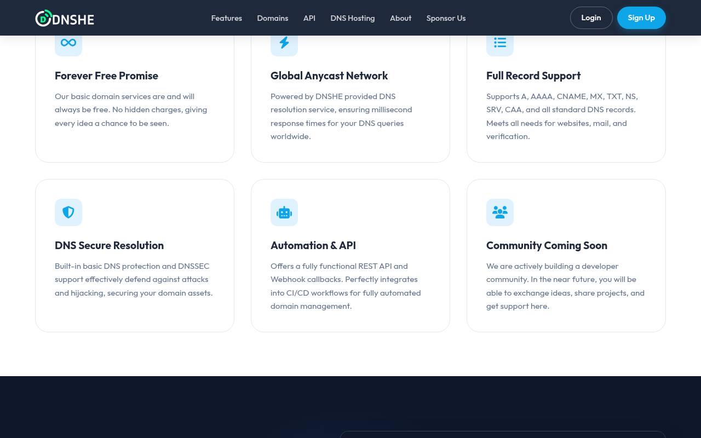Click the shield icon on DNS Secure Resolution
Image resolution: width=701 pixels, height=438 pixels.
(x=68, y=212)
